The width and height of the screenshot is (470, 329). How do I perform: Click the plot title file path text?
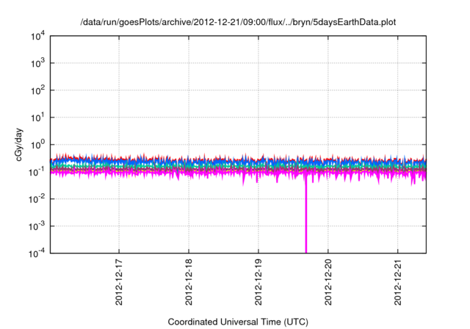pyautogui.click(x=238, y=23)
